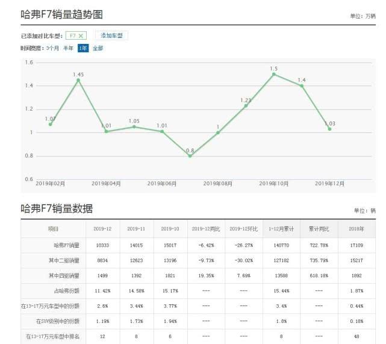Click the 2019年04月 axis label
This screenshot has height=344, width=386.
106,183
